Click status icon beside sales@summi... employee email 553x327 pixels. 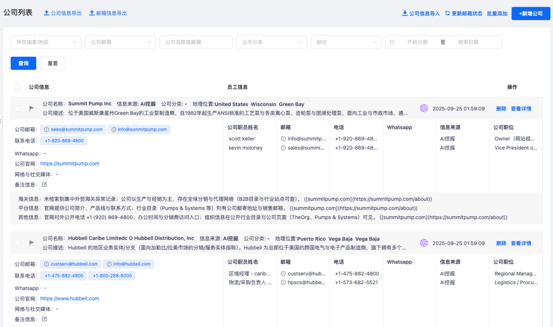(283, 148)
